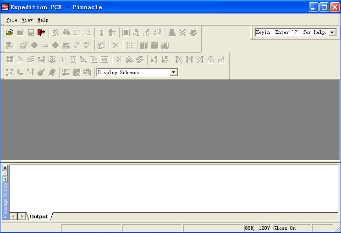This screenshot has width=341, height=233.
Task: Click the binoculars Find icon
Action: pos(66,33)
